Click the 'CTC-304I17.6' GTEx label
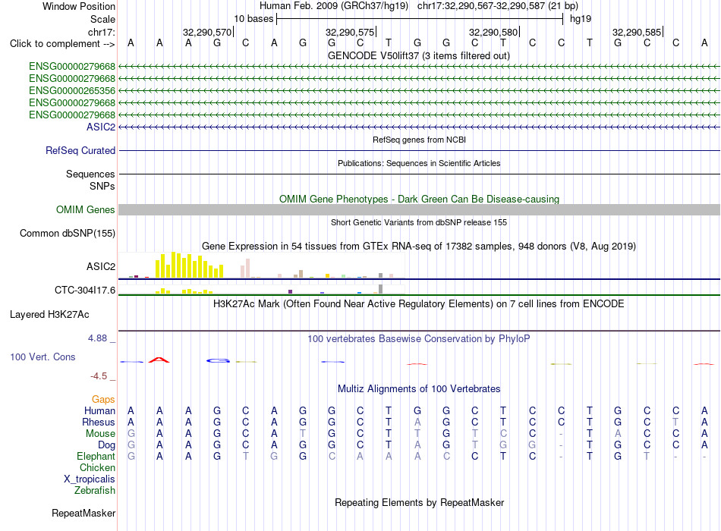This screenshot has width=721, height=531. [84, 290]
